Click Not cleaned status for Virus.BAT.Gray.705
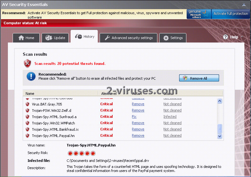251x177 pixels. [172, 104]
